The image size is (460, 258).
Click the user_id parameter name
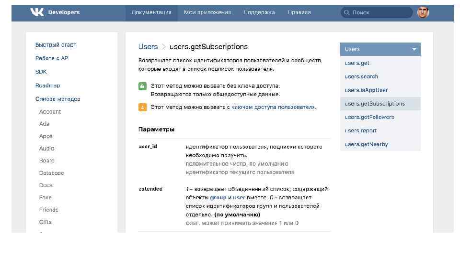click(148, 147)
